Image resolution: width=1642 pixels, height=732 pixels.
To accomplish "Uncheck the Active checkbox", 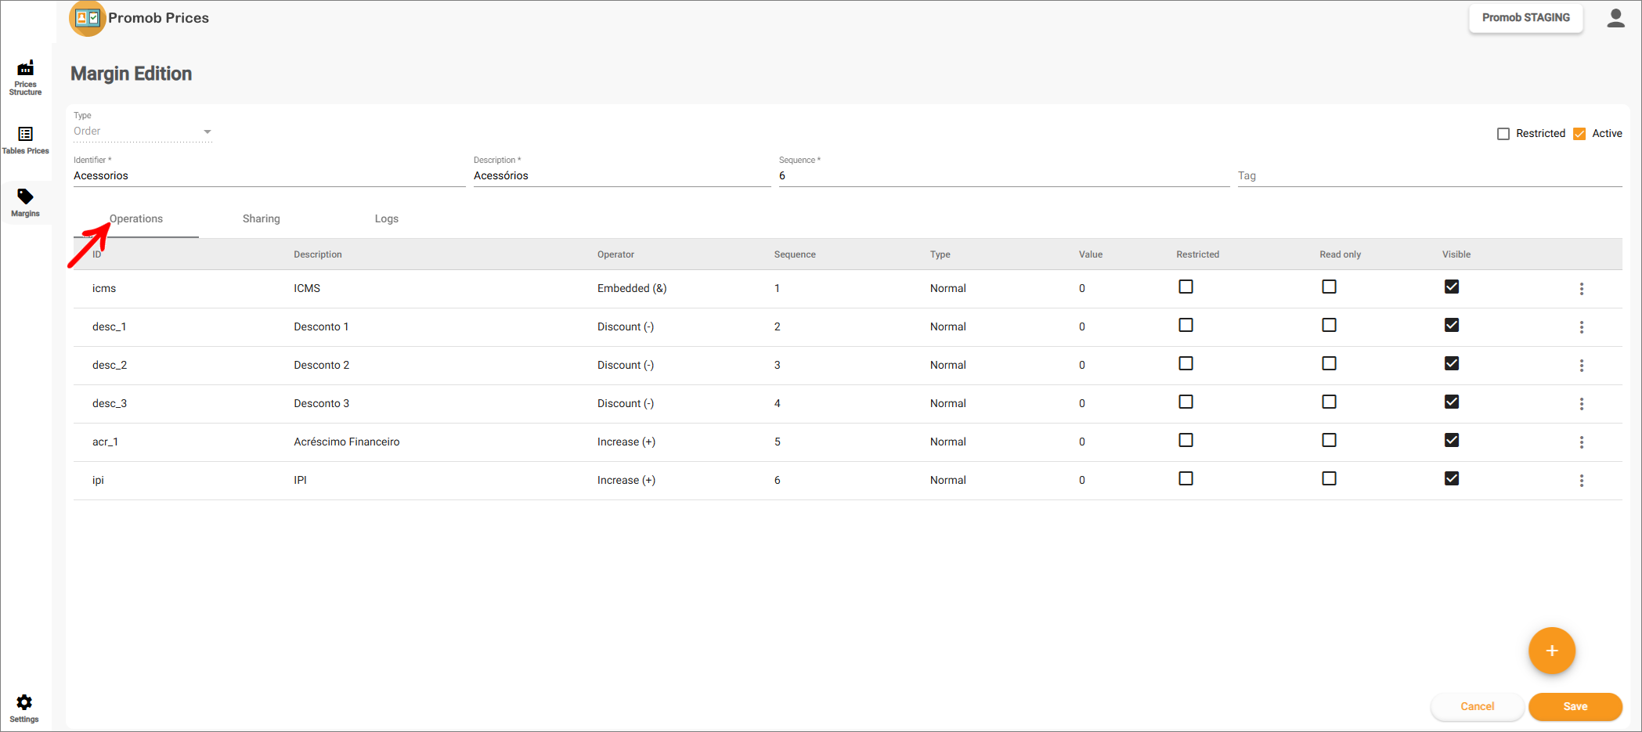I will pyautogui.click(x=1579, y=134).
